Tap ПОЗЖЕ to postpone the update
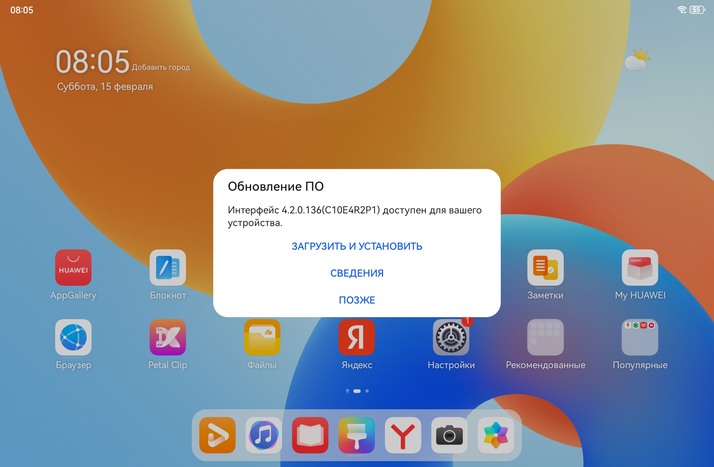This screenshot has height=467, width=714. pos(357,300)
